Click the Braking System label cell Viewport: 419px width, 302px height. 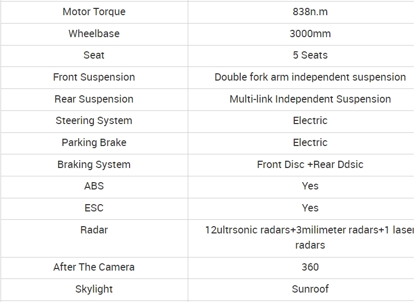(94, 164)
